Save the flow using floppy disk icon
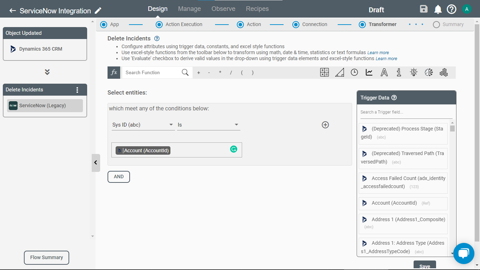 tap(424, 9)
